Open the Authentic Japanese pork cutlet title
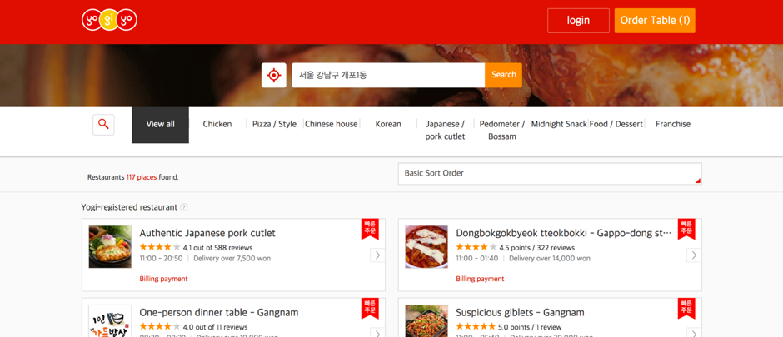The height and width of the screenshot is (337, 783). click(207, 233)
